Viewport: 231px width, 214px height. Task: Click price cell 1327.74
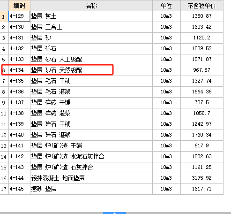point(202,81)
